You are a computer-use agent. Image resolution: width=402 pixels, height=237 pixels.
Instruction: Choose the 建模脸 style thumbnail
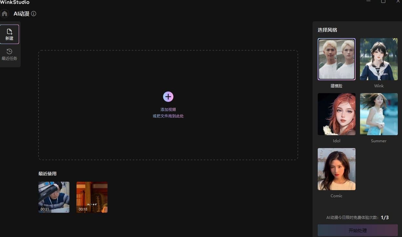pyautogui.click(x=336, y=59)
